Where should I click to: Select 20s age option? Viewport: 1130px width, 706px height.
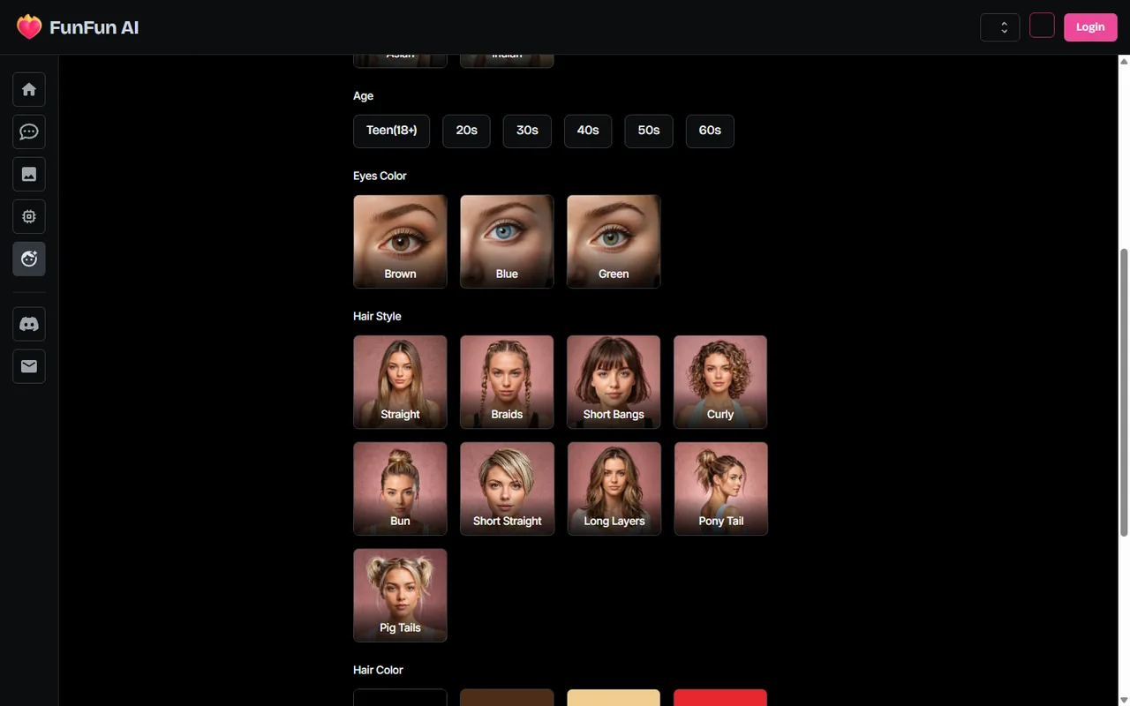pyautogui.click(x=466, y=131)
